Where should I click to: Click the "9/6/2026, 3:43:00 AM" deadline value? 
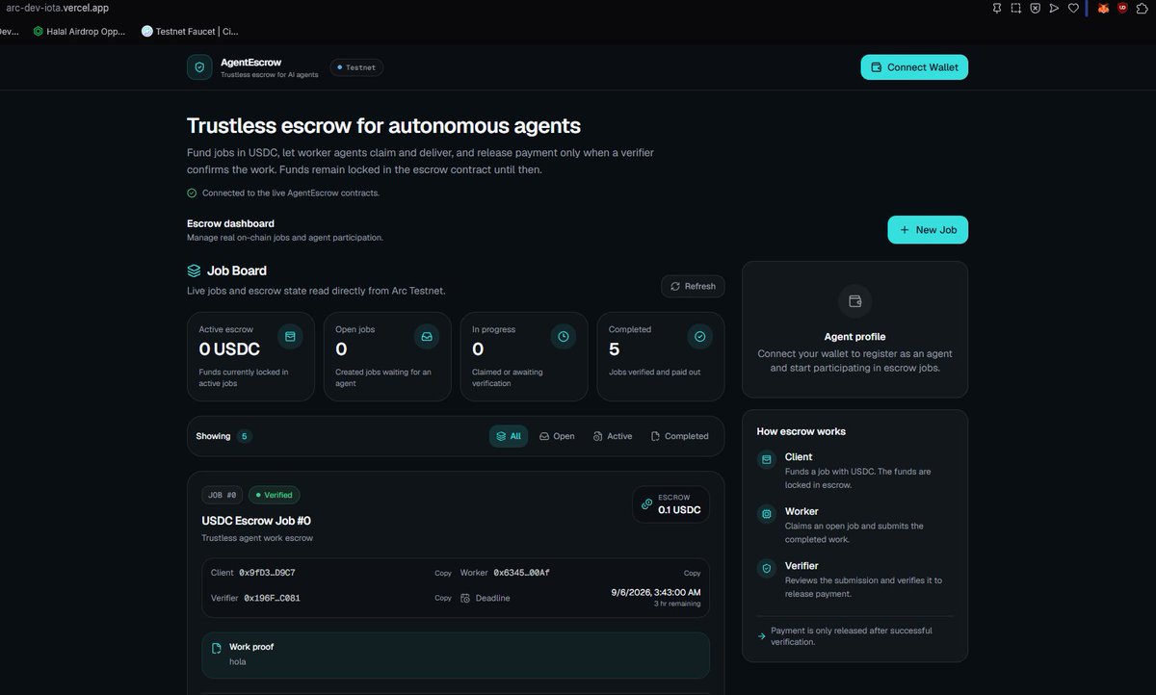[656, 592]
